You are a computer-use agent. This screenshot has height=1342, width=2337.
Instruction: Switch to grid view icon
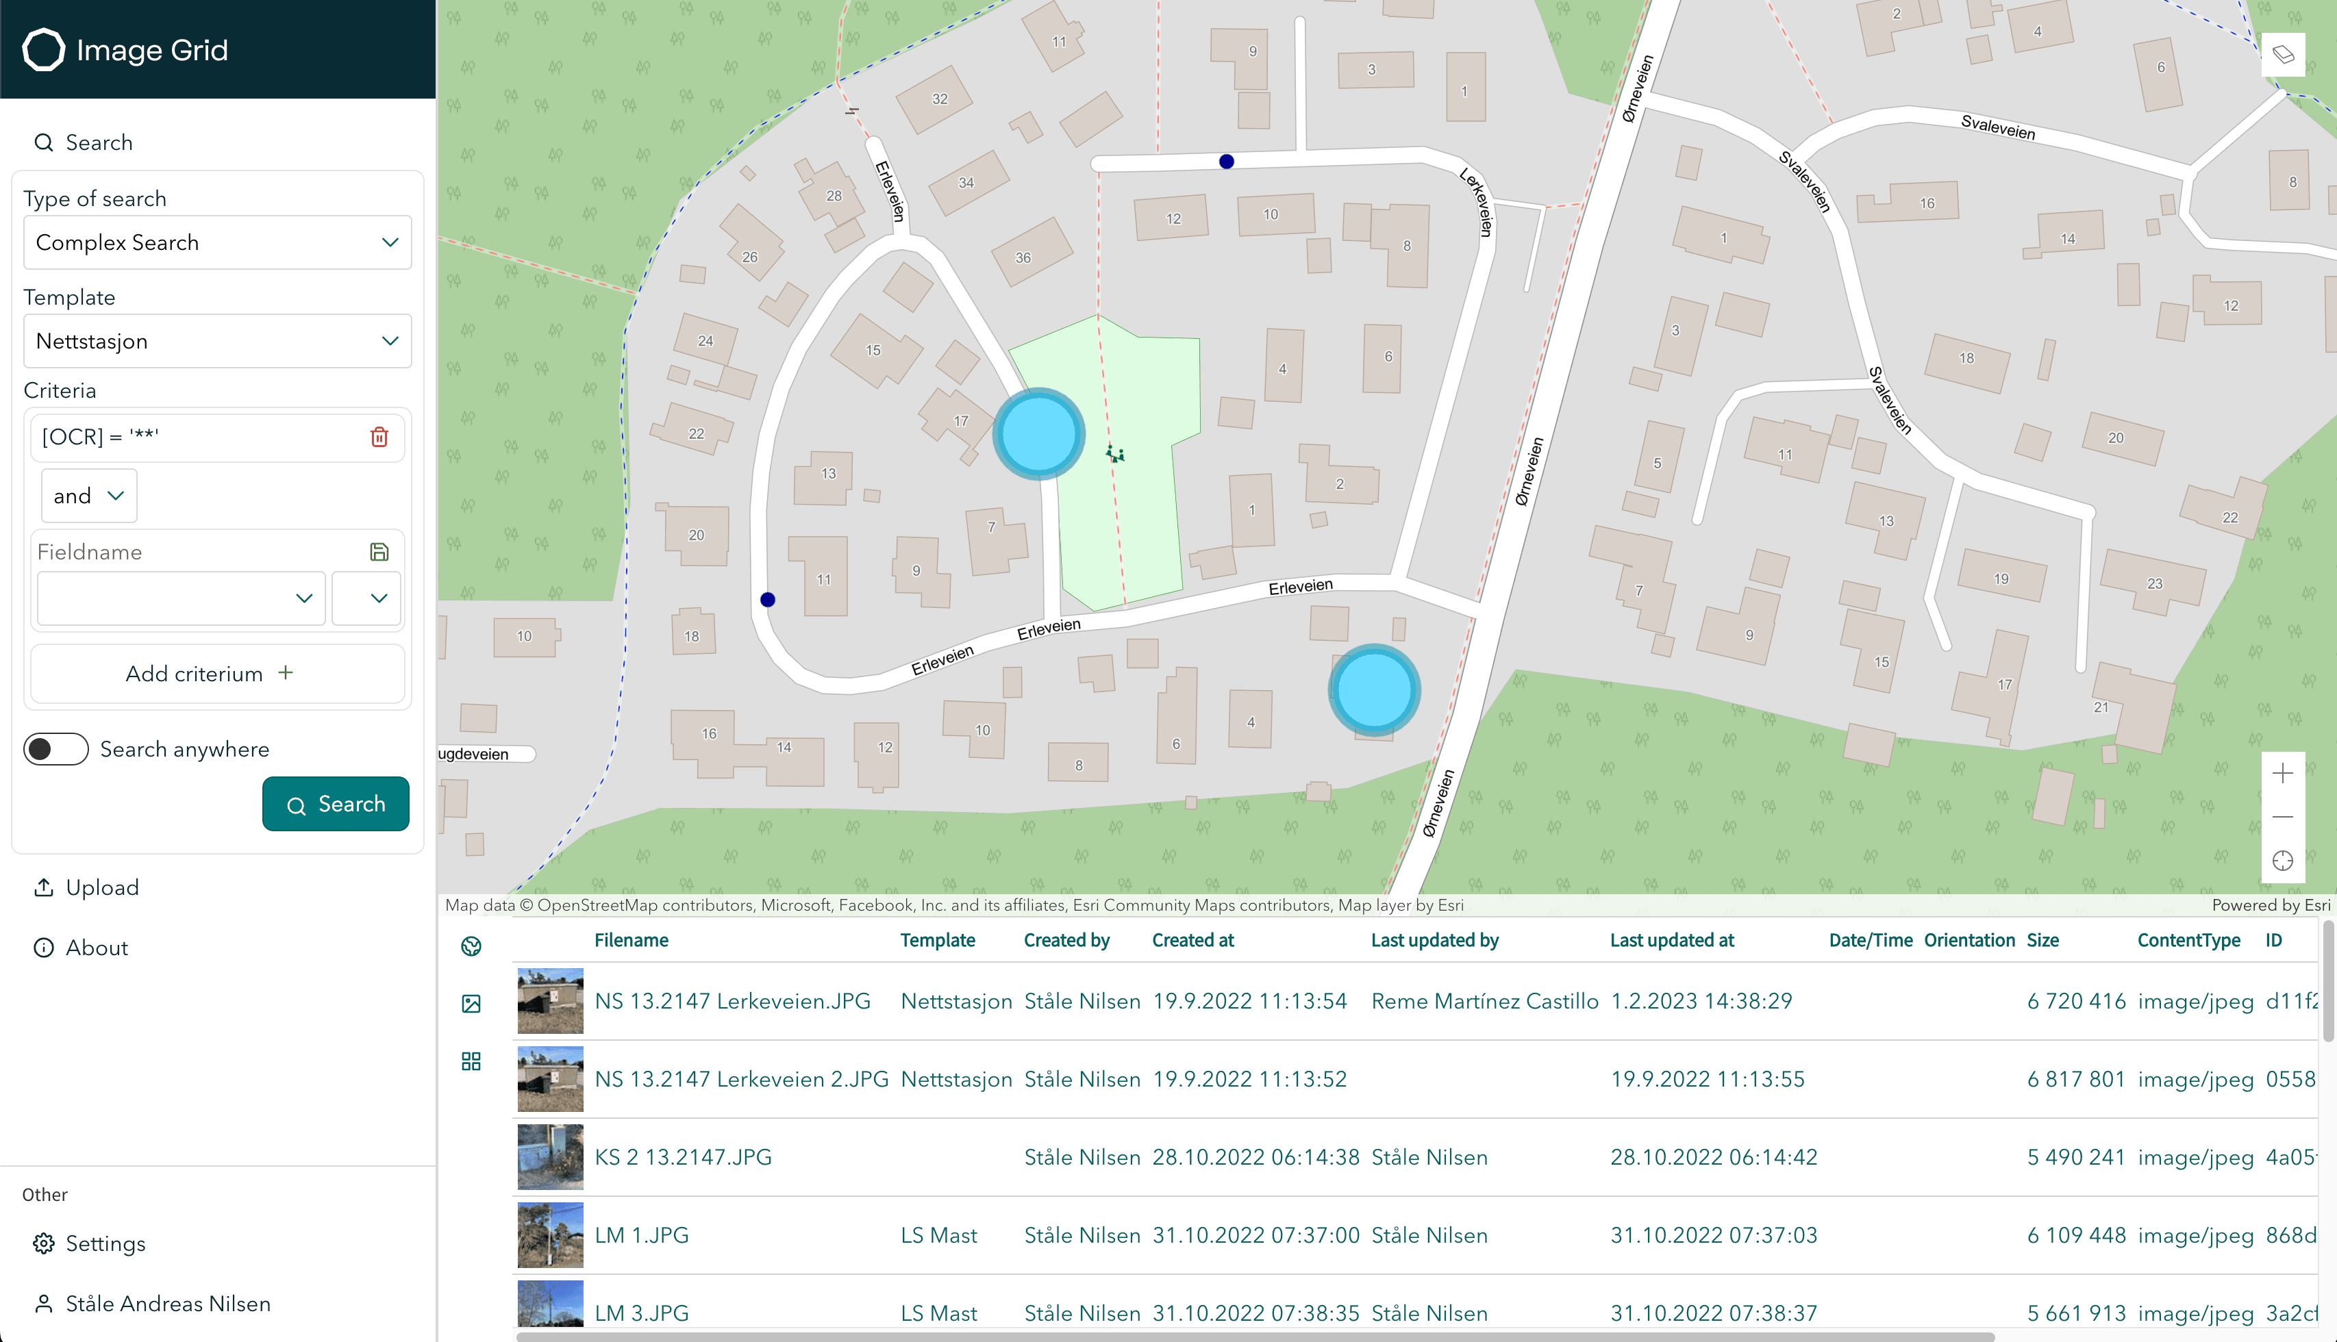[471, 1061]
